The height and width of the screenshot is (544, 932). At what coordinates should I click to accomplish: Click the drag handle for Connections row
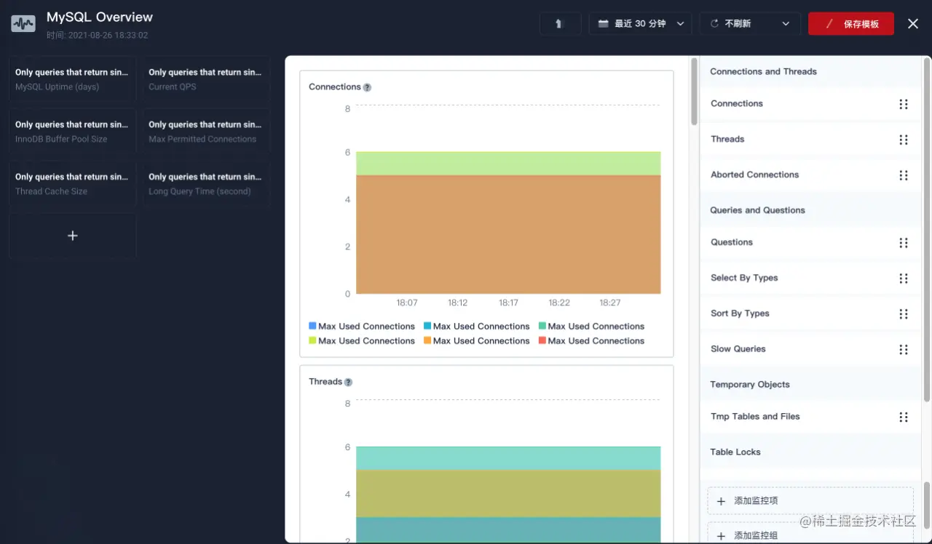pyautogui.click(x=904, y=104)
